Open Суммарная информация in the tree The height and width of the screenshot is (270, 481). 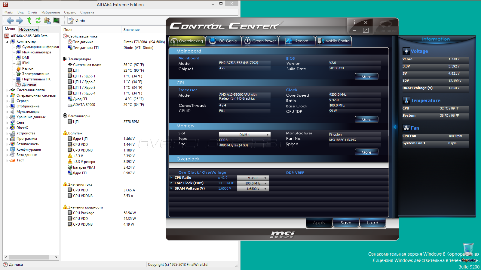(x=38, y=47)
